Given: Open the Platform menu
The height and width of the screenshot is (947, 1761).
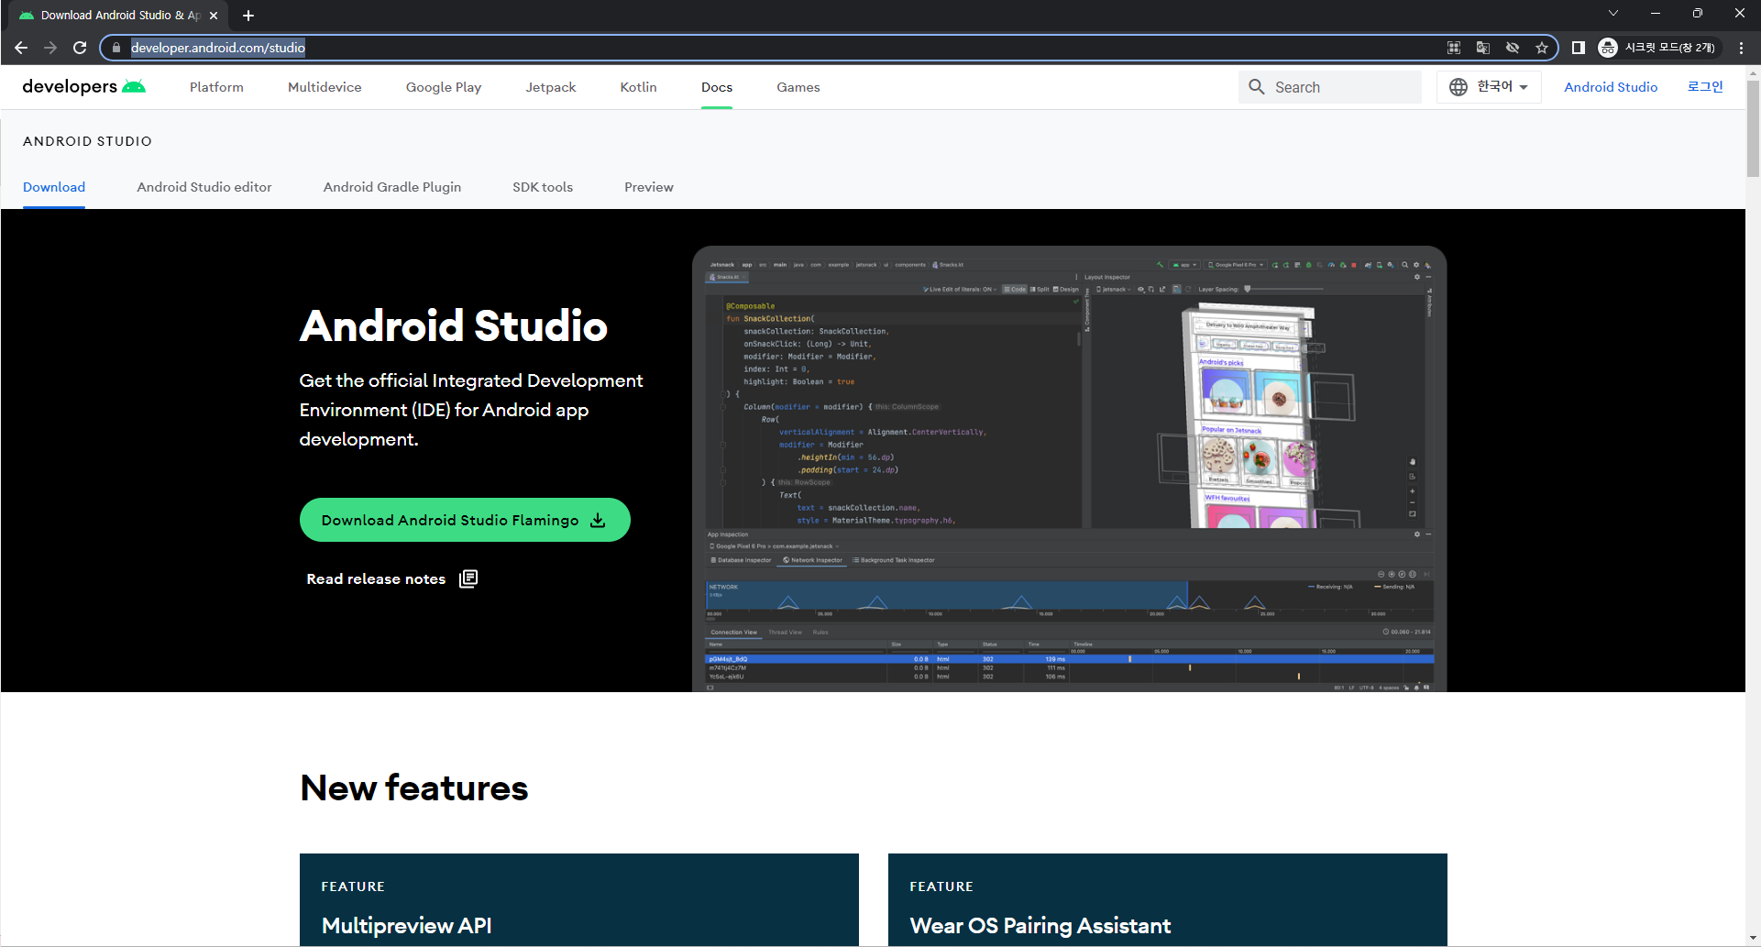Looking at the screenshot, I should (216, 87).
